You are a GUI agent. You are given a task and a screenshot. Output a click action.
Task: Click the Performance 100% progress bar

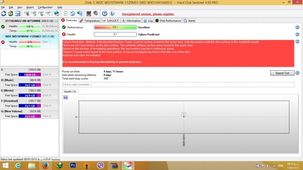point(115,27)
